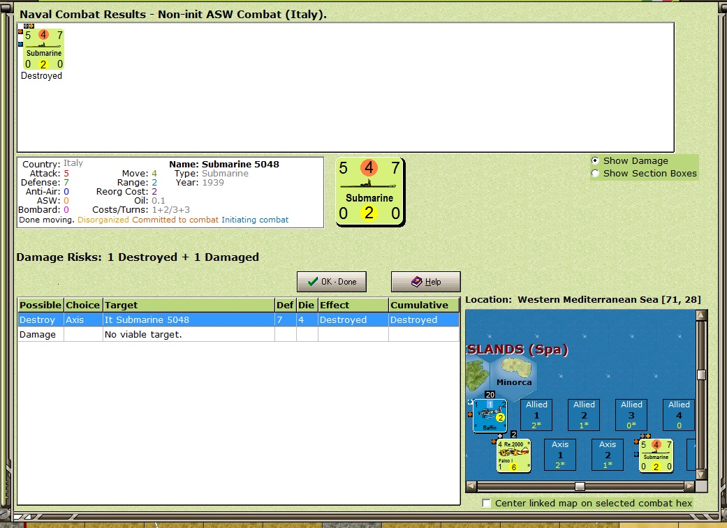Click the 'Country: Italy' field
Screen dimensions: 727x528
point(53,163)
